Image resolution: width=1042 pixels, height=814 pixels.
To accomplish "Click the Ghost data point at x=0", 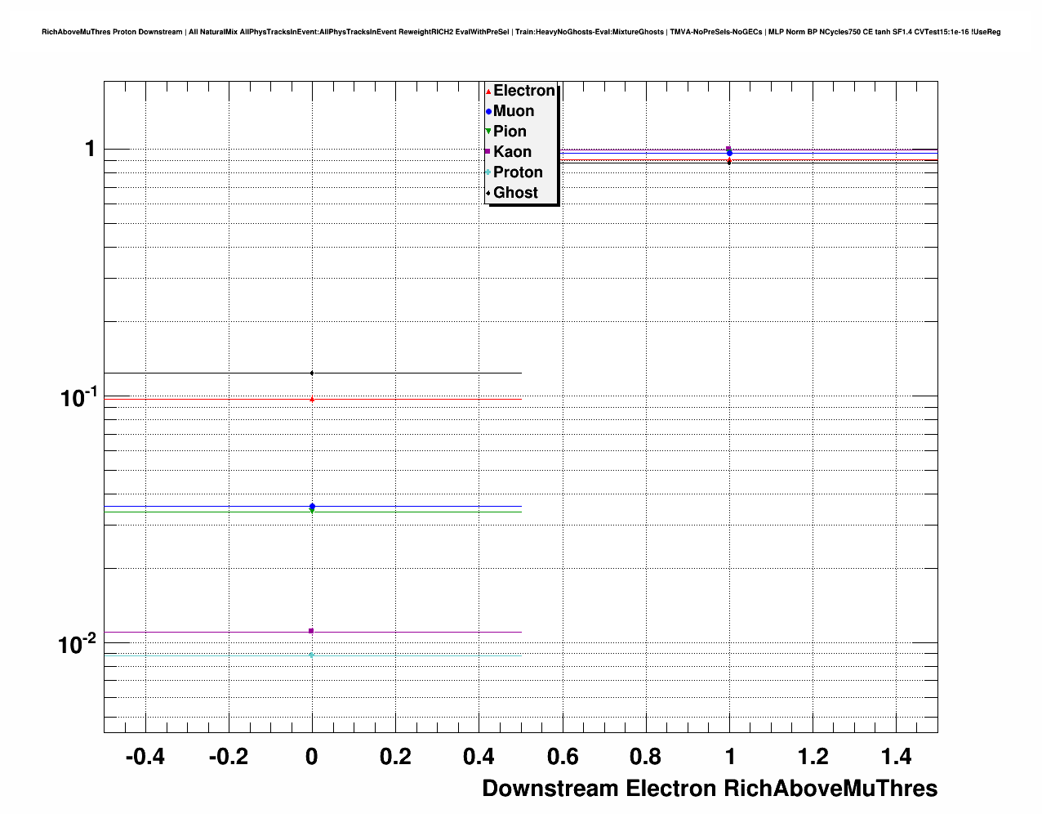I will pyautogui.click(x=312, y=373).
